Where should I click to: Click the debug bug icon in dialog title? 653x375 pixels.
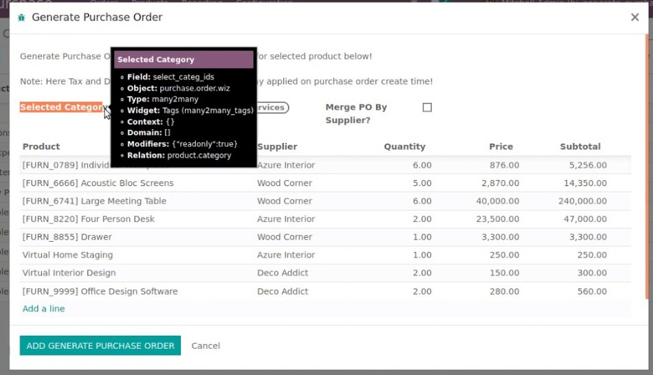tap(21, 17)
